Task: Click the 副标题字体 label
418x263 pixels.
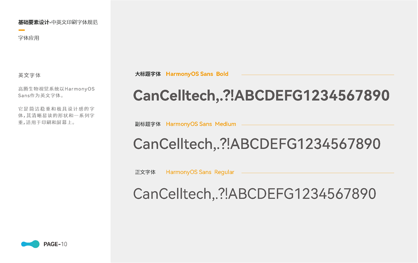Action: pyautogui.click(x=148, y=124)
